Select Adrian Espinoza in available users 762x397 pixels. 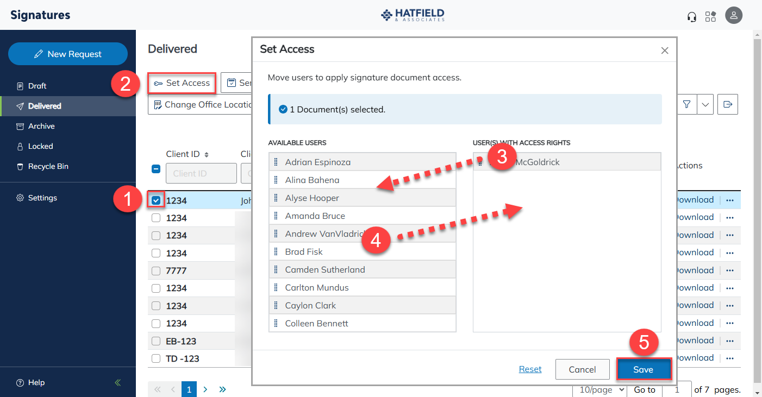[363, 162]
